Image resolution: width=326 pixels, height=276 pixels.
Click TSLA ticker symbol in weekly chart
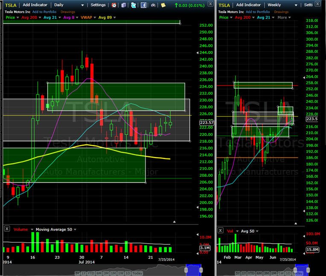[224, 5]
